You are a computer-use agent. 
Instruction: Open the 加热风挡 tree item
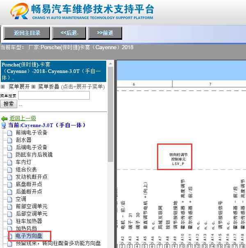[x=26, y=228]
